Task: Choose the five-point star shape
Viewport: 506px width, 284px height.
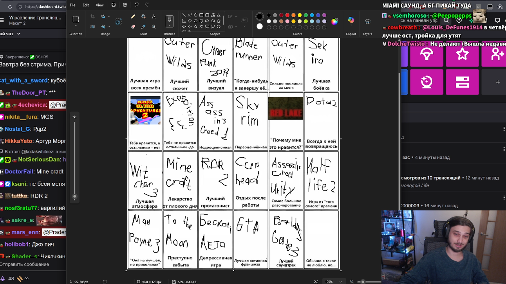Action: pyautogui.click(x=195, y=27)
